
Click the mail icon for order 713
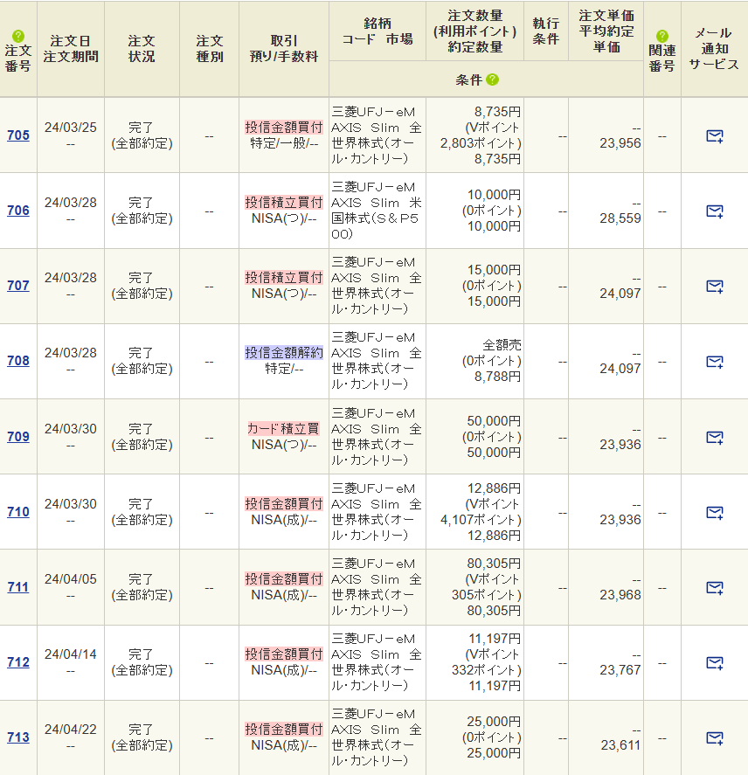click(715, 738)
